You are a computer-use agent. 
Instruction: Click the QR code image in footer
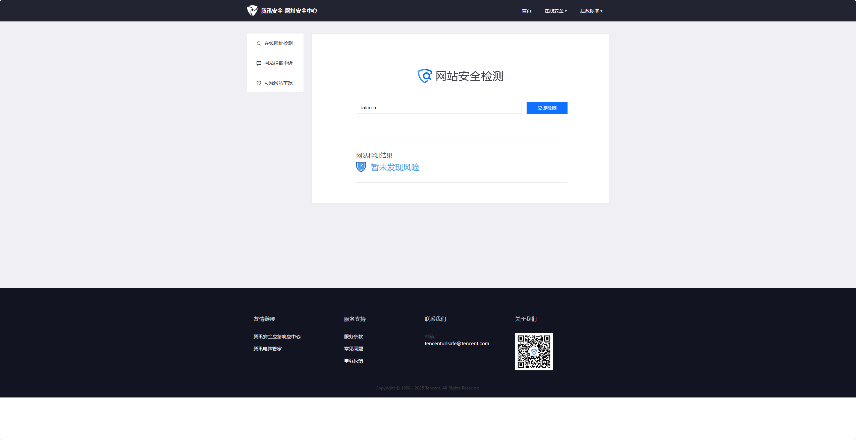click(534, 352)
